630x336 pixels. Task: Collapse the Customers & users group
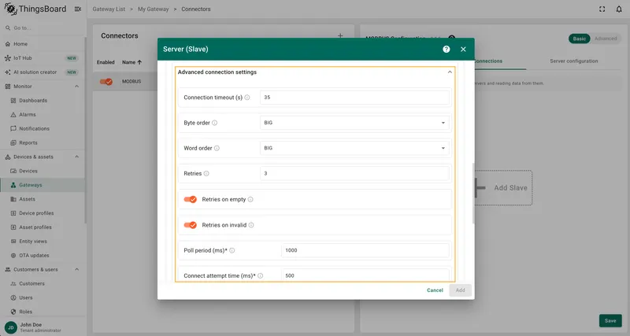click(76, 269)
